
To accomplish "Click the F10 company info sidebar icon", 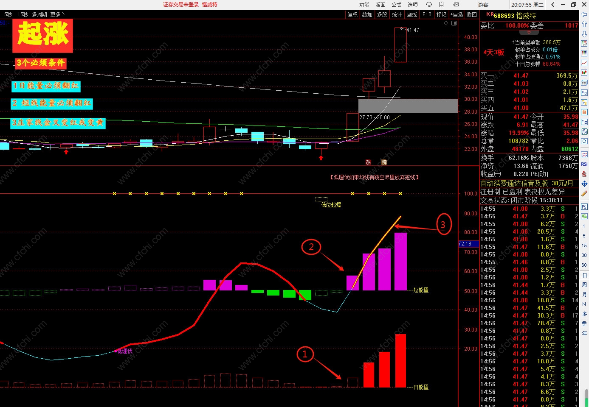I will pyautogui.click(x=584, y=92).
